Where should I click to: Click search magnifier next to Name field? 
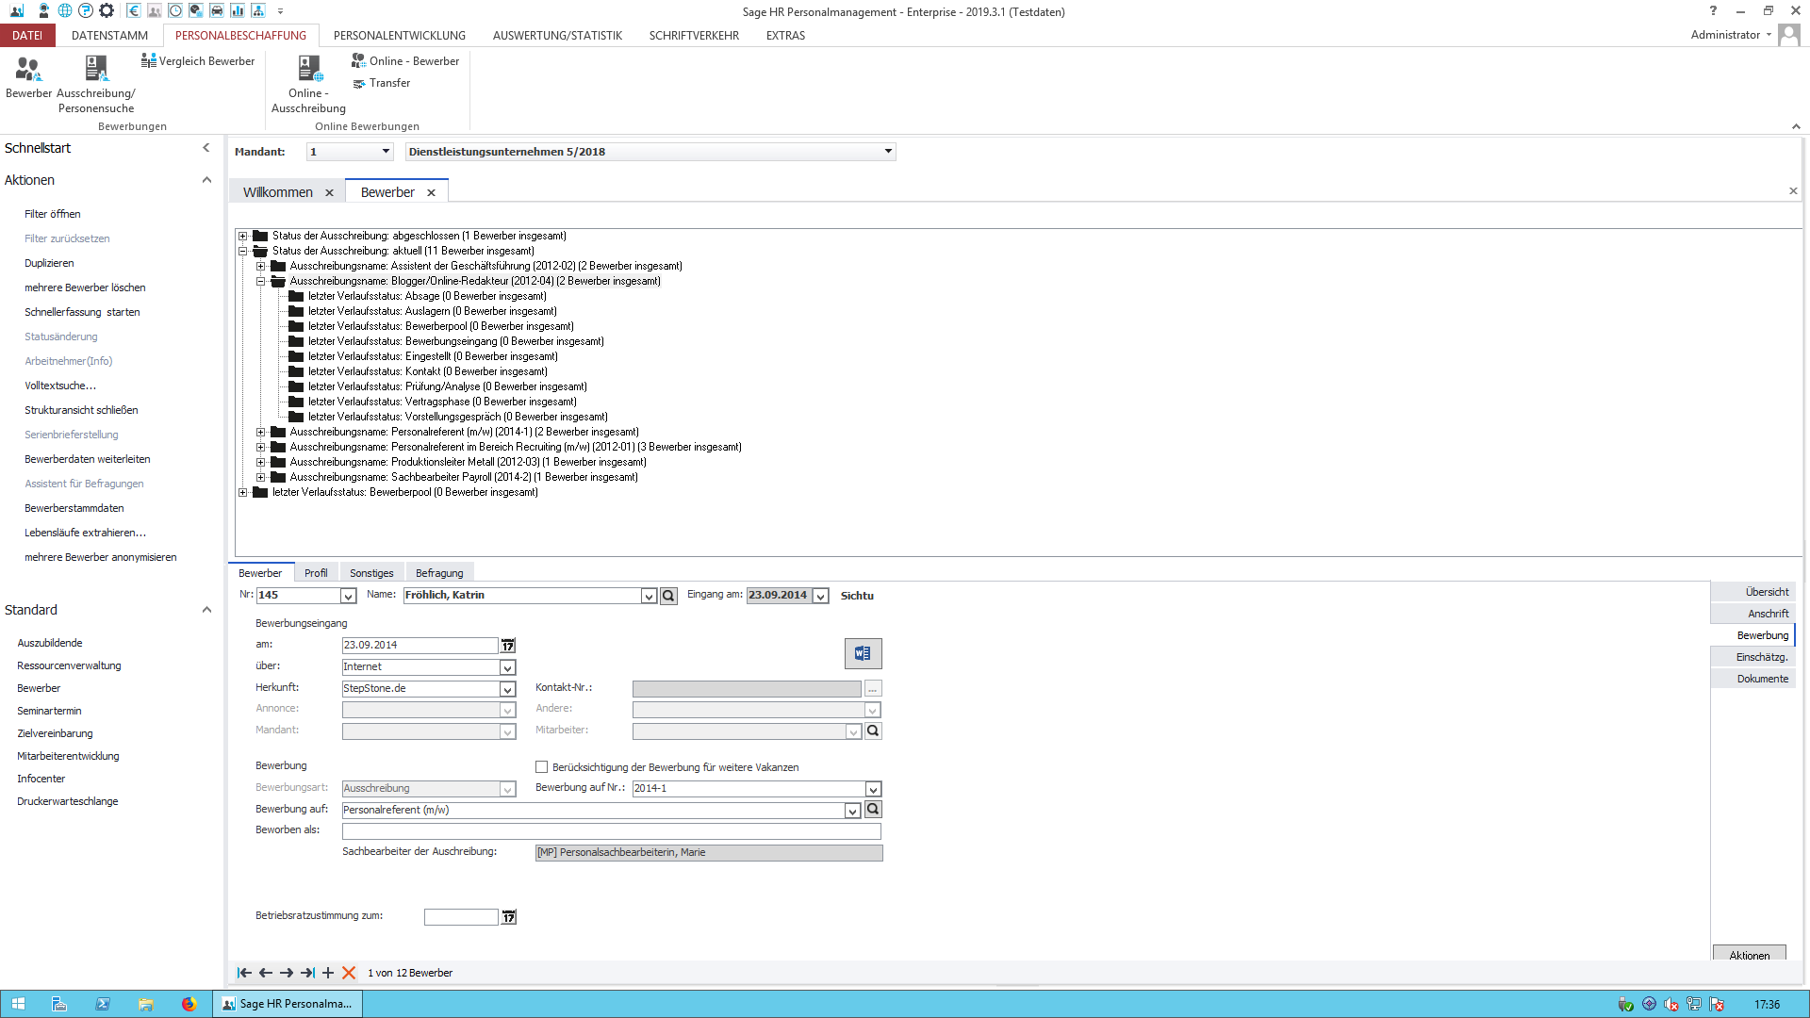pyautogui.click(x=668, y=596)
